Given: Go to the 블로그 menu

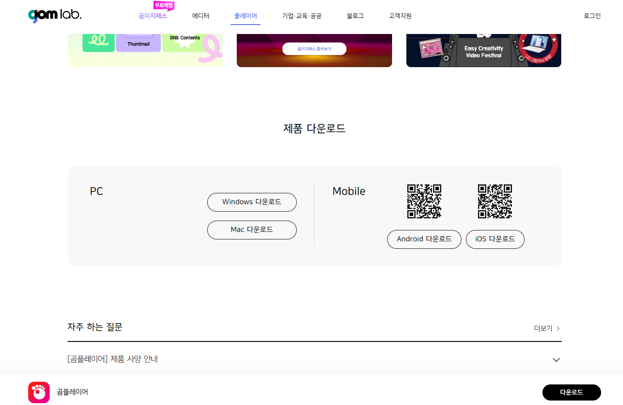Looking at the screenshot, I should tap(355, 16).
